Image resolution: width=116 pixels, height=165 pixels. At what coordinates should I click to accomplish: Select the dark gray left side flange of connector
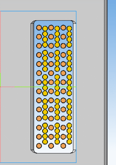point(32,87)
